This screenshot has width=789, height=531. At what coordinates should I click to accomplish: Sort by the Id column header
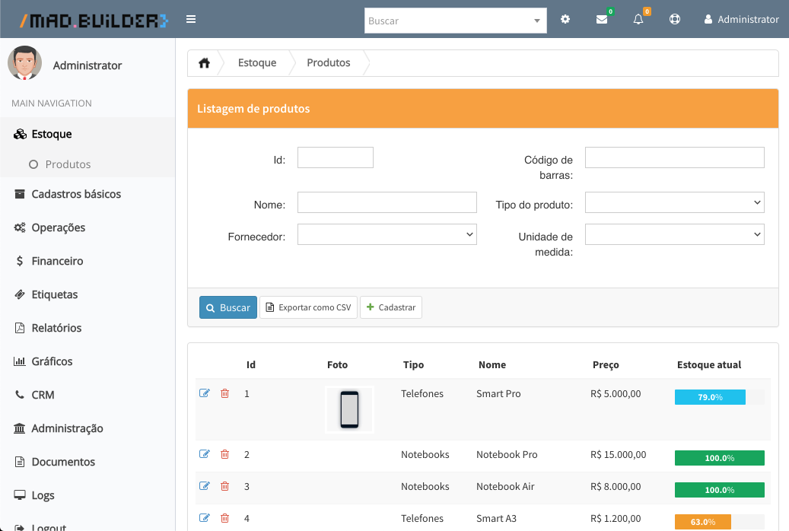pos(250,365)
